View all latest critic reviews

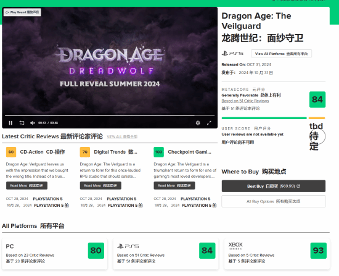click(x=122, y=136)
